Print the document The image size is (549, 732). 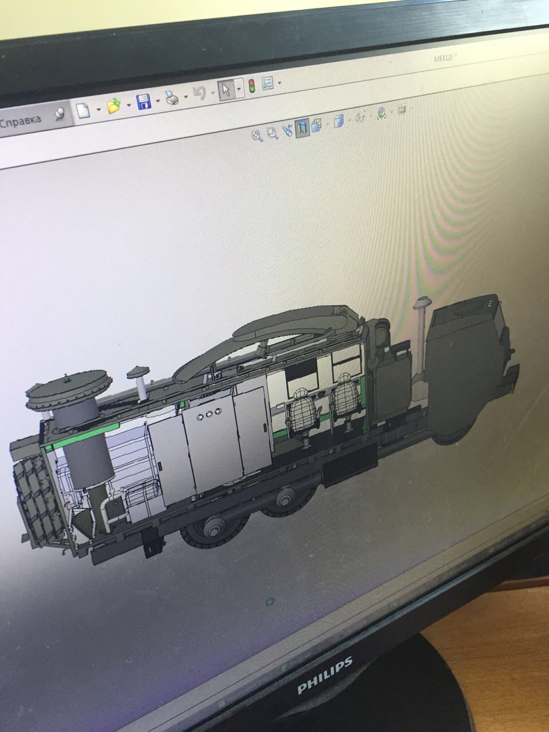coord(172,98)
